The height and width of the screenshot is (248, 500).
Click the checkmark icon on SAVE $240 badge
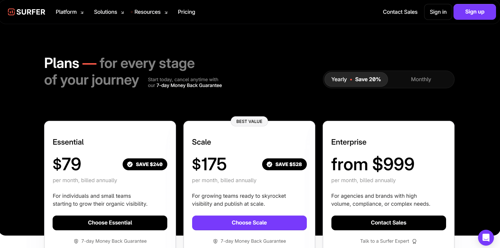coord(130,164)
